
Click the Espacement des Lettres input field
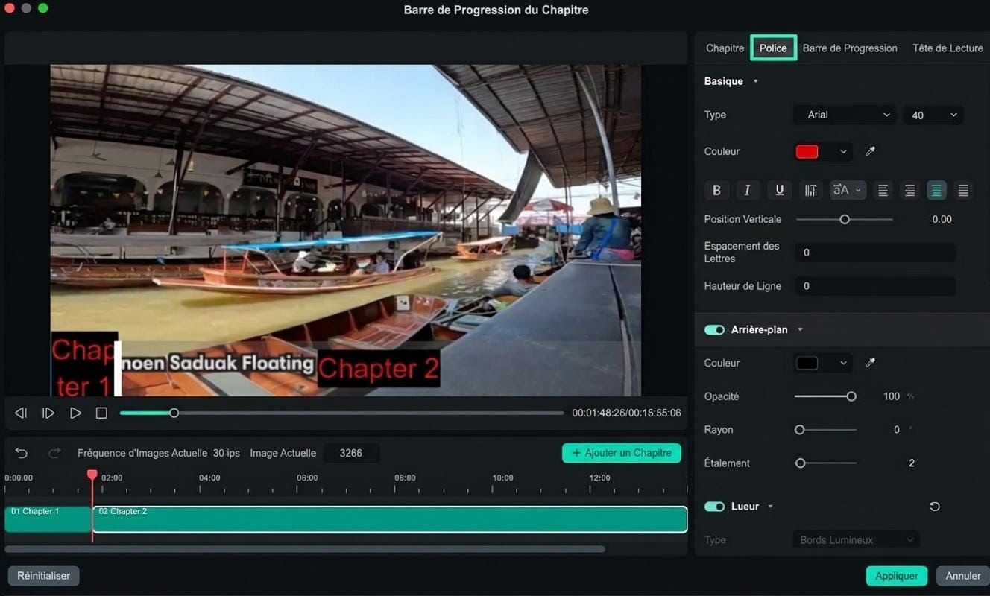(x=875, y=253)
